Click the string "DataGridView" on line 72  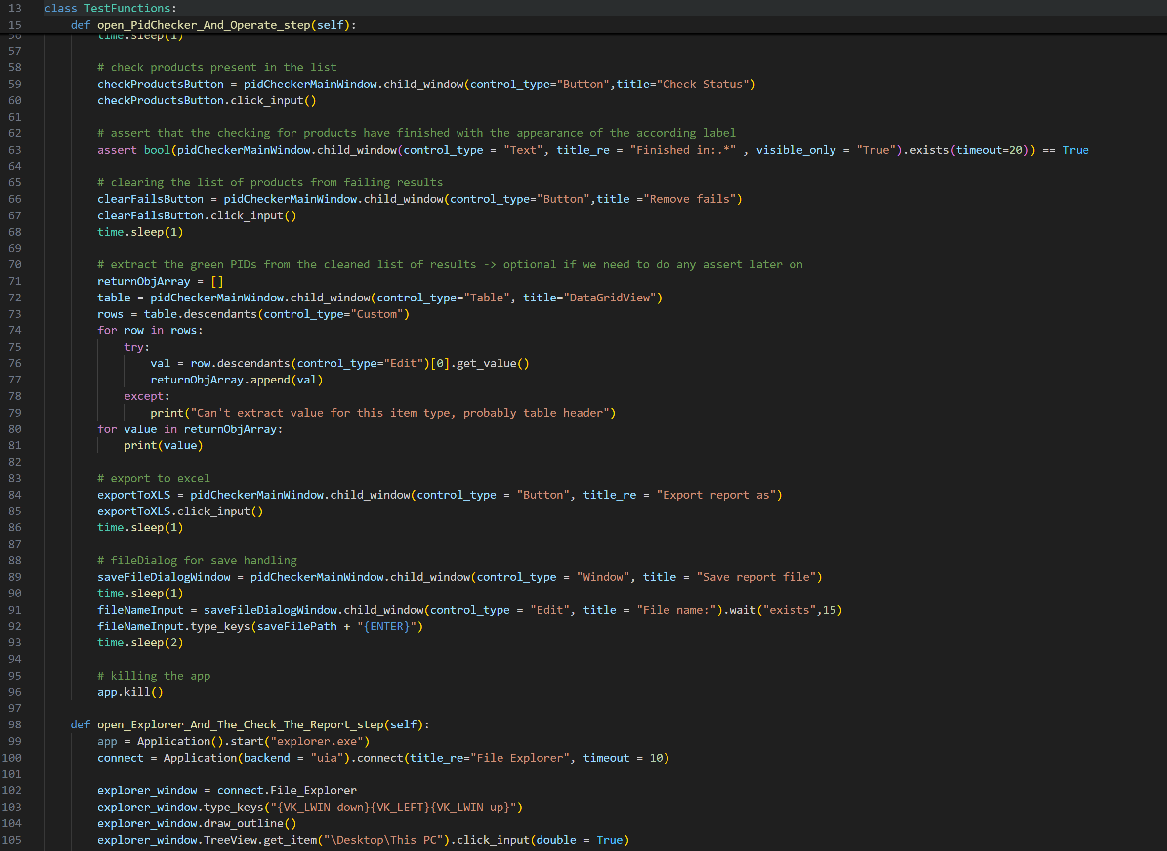click(x=609, y=298)
